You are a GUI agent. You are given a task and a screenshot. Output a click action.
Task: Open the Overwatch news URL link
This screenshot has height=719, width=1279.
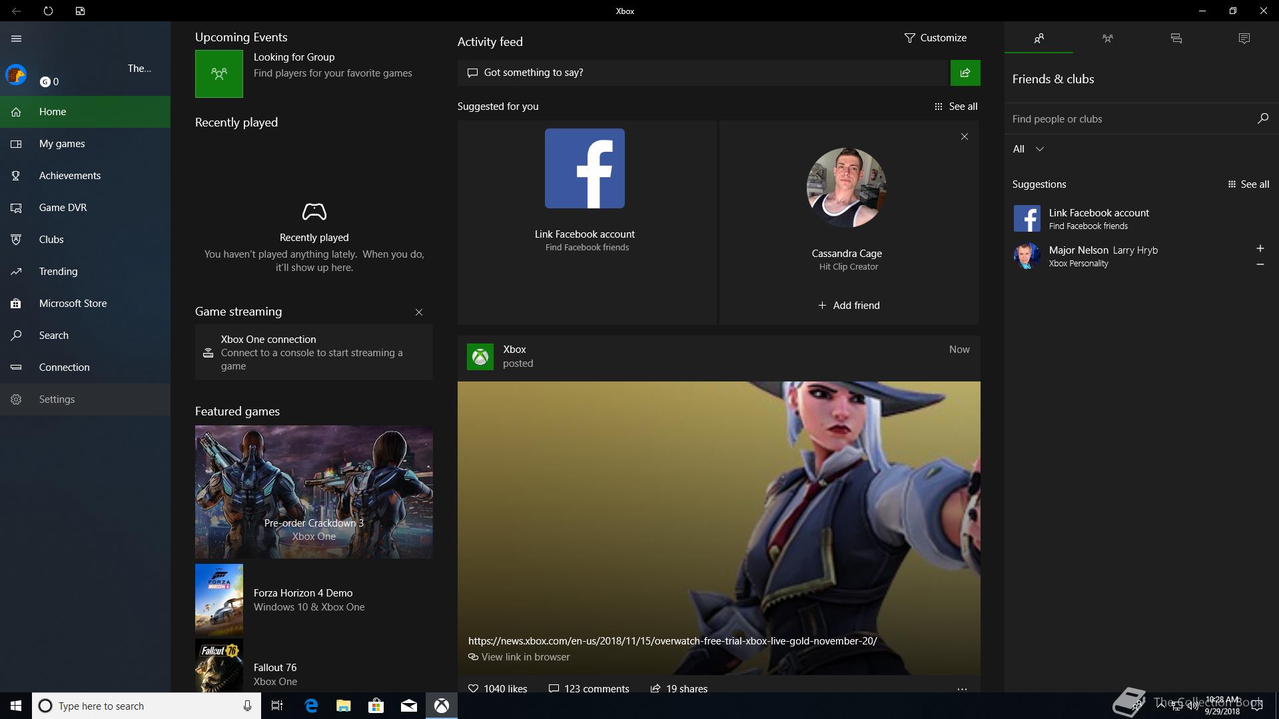pyautogui.click(x=673, y=641)
